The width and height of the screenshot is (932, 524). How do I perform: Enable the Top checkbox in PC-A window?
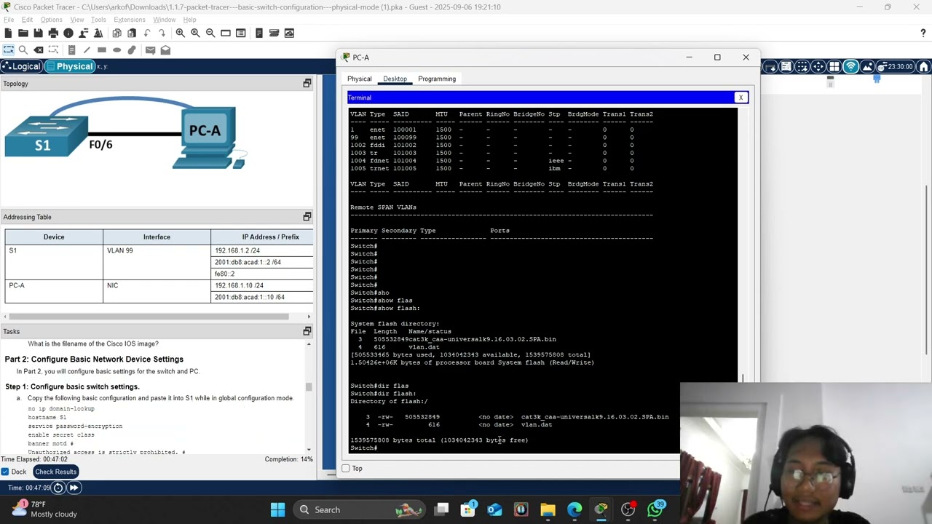pyautogui.click(x=346, y=469)
